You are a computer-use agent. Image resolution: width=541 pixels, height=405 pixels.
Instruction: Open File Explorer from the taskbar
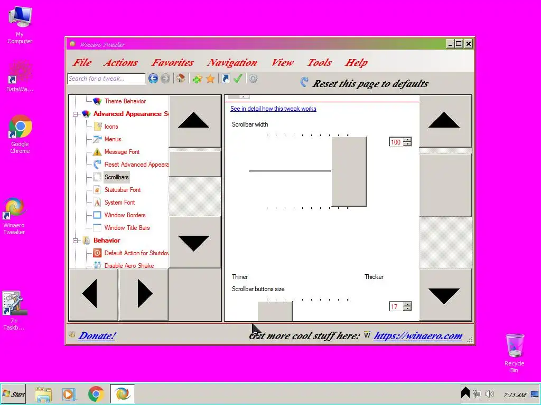pyautogui.click(x=43, y=394)
